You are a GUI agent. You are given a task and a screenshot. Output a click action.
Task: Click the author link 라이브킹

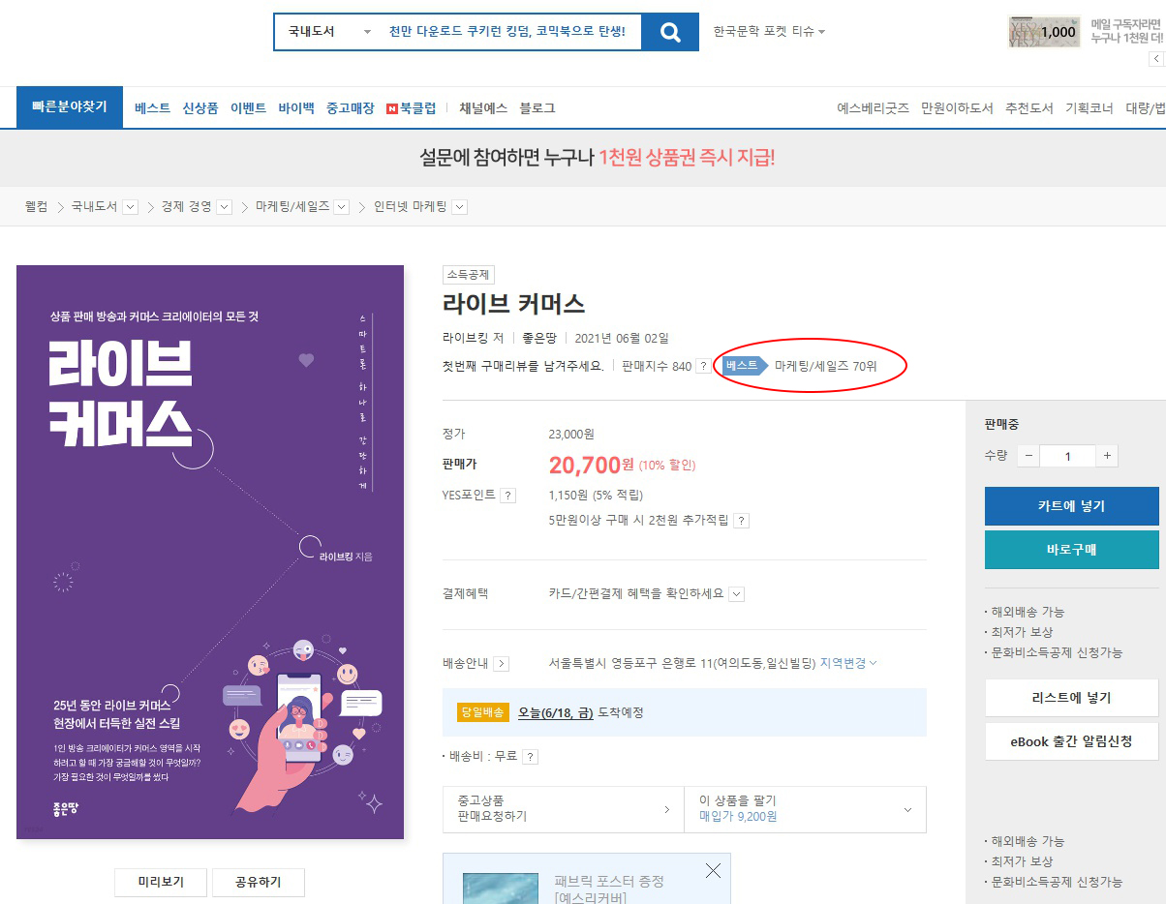click(x=465, y=338)
